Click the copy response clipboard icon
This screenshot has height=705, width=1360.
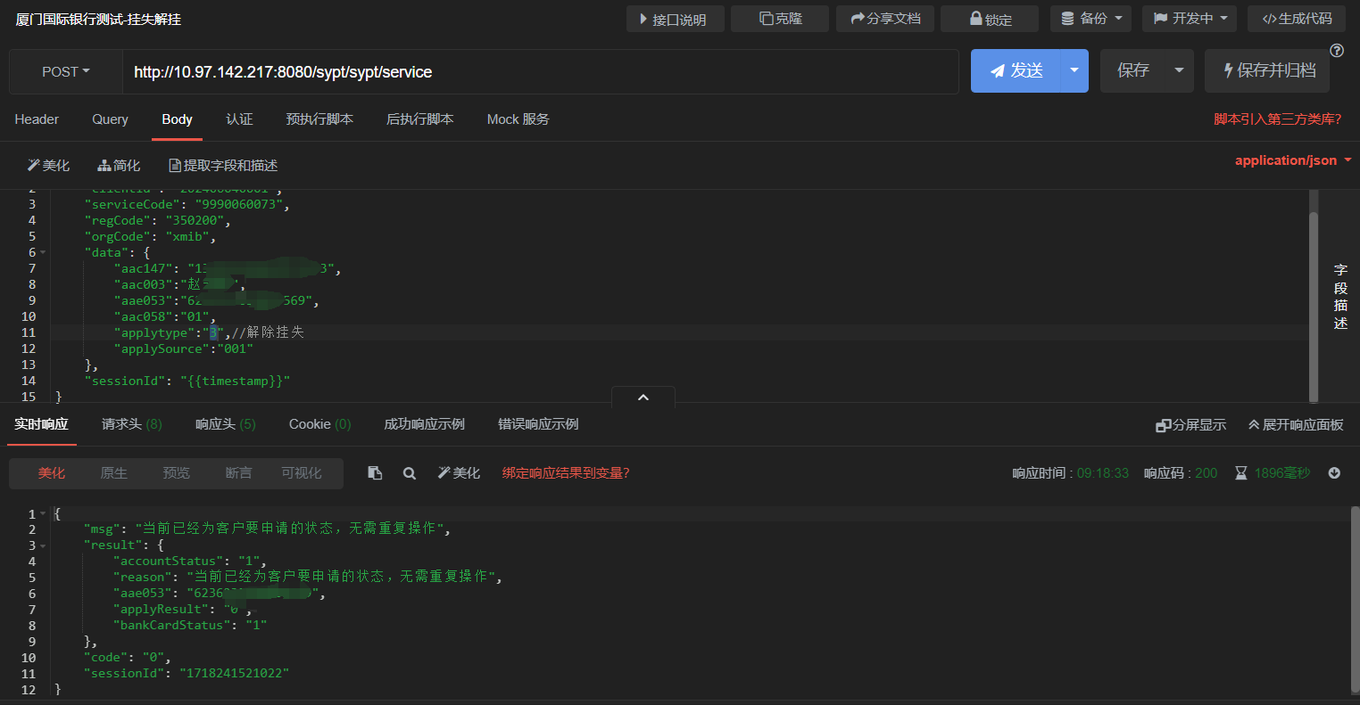pyautogui.click(x=375, y=473)
